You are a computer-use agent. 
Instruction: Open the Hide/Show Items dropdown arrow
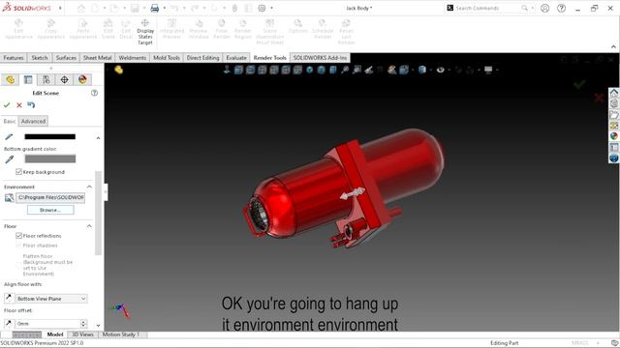click(449, 71)
